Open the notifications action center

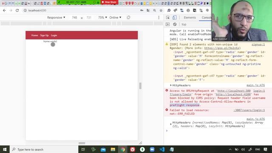pyautogui.click(x=265, y=149)
